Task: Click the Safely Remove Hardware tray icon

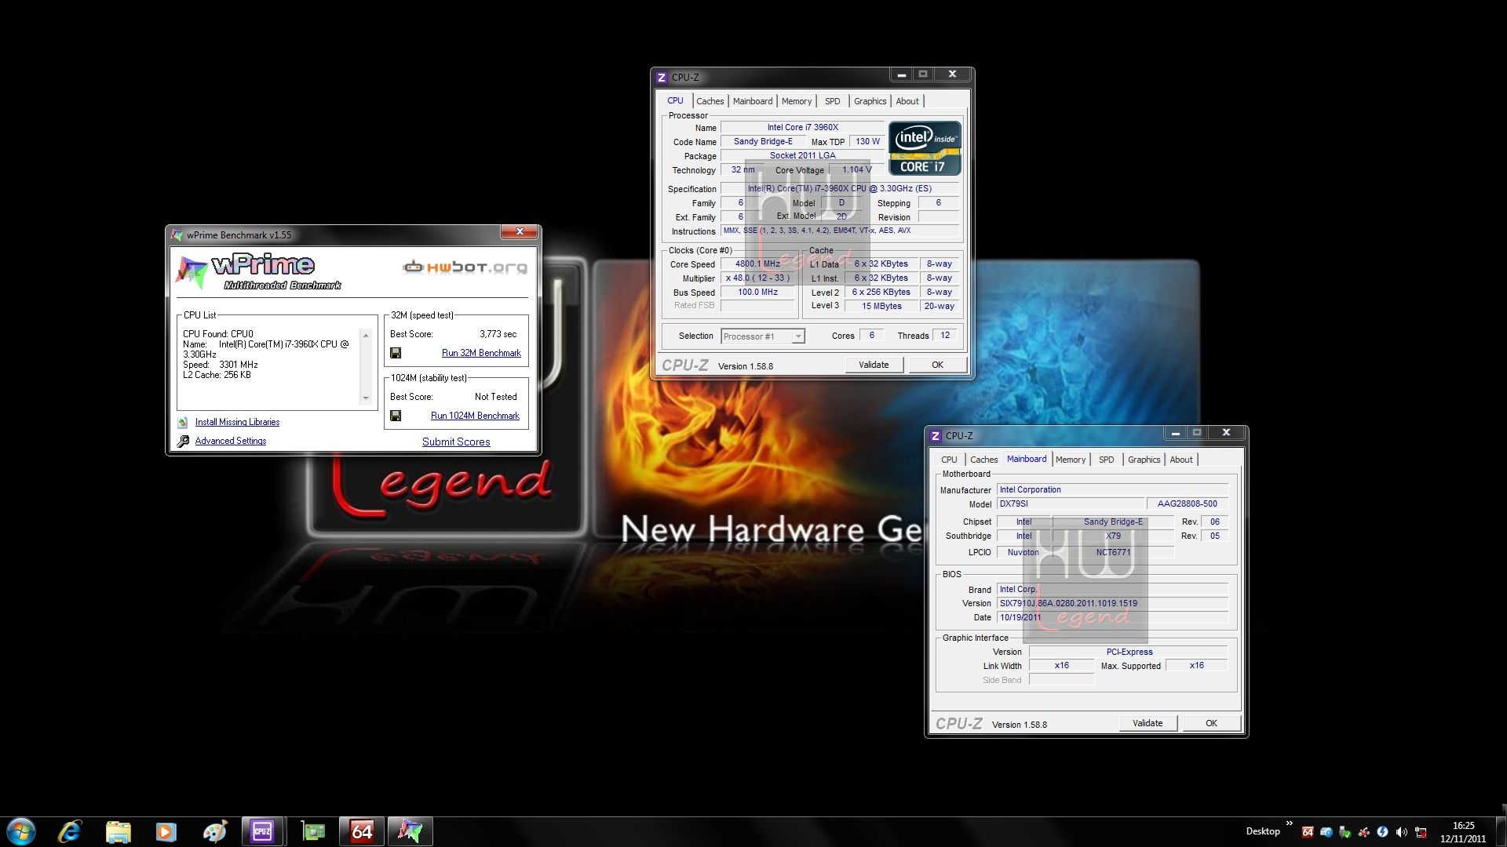Action: [x=1345, y=832]
